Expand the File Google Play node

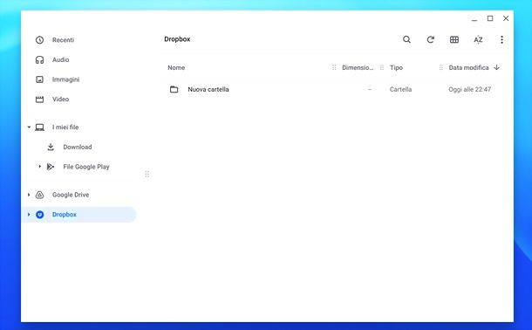(x=40, y=167)
